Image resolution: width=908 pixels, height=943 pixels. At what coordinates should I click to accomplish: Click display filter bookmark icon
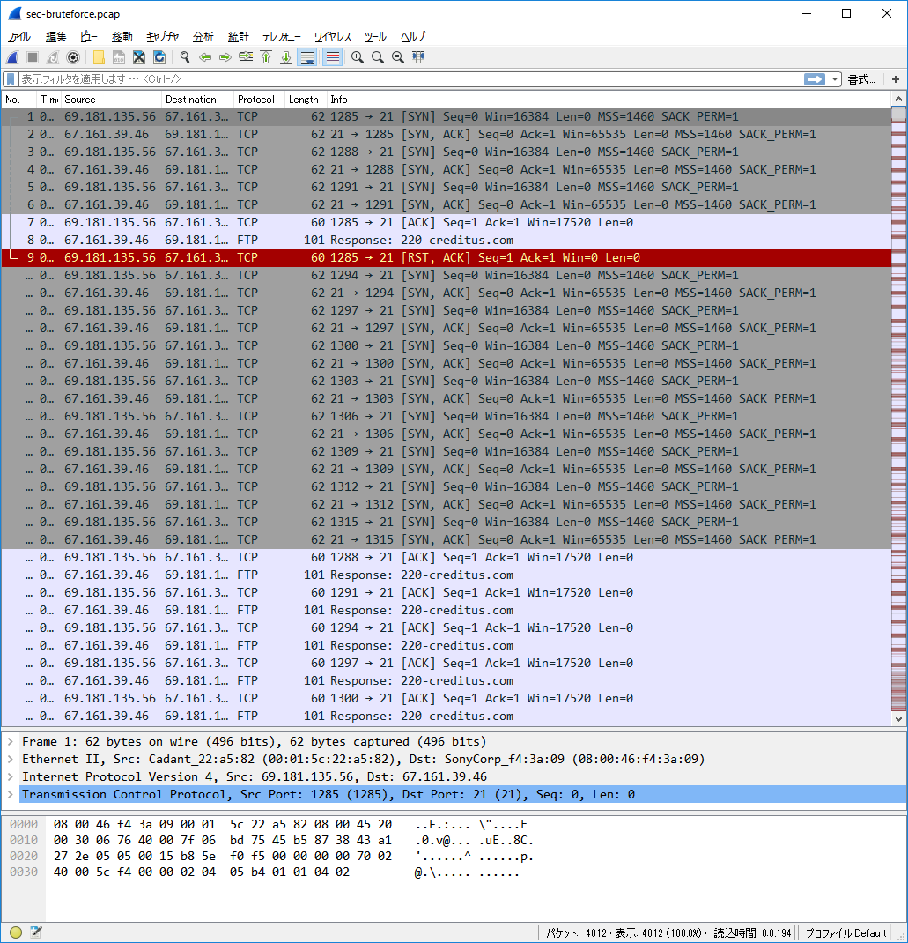click(11, 78)
